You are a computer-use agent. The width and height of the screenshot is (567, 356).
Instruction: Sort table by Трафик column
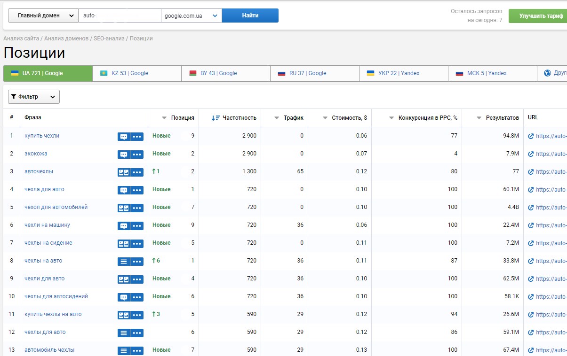pos(289,118)
